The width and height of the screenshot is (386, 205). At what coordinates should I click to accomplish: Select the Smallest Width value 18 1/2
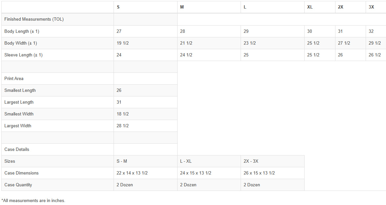click(122, 114)
